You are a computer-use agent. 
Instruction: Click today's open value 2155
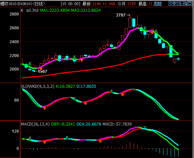click(132, 4)
